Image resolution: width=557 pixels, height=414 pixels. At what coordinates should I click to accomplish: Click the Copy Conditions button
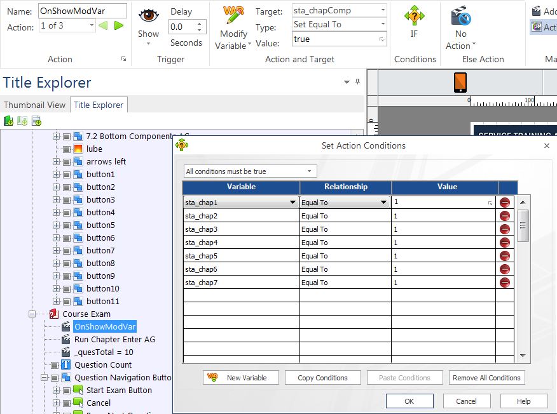point(322,378)
